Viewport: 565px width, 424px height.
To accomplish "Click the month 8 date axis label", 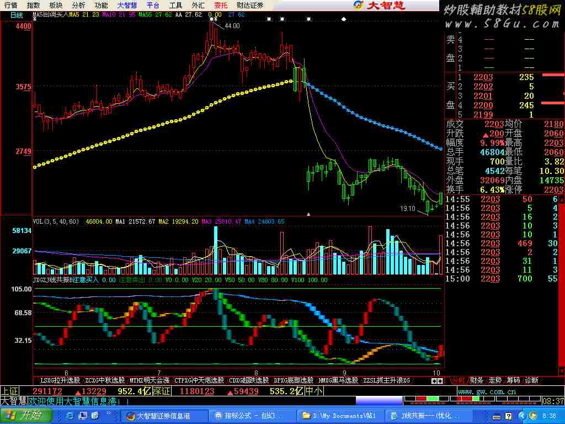I will (256, 373).
